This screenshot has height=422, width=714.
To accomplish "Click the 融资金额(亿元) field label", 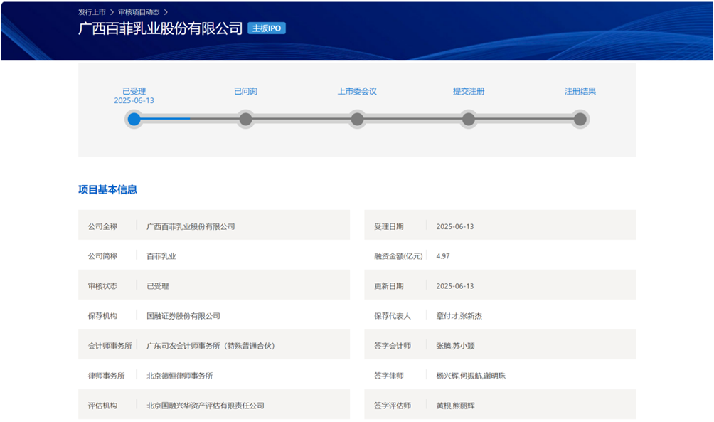I will [x=398, y=256].
